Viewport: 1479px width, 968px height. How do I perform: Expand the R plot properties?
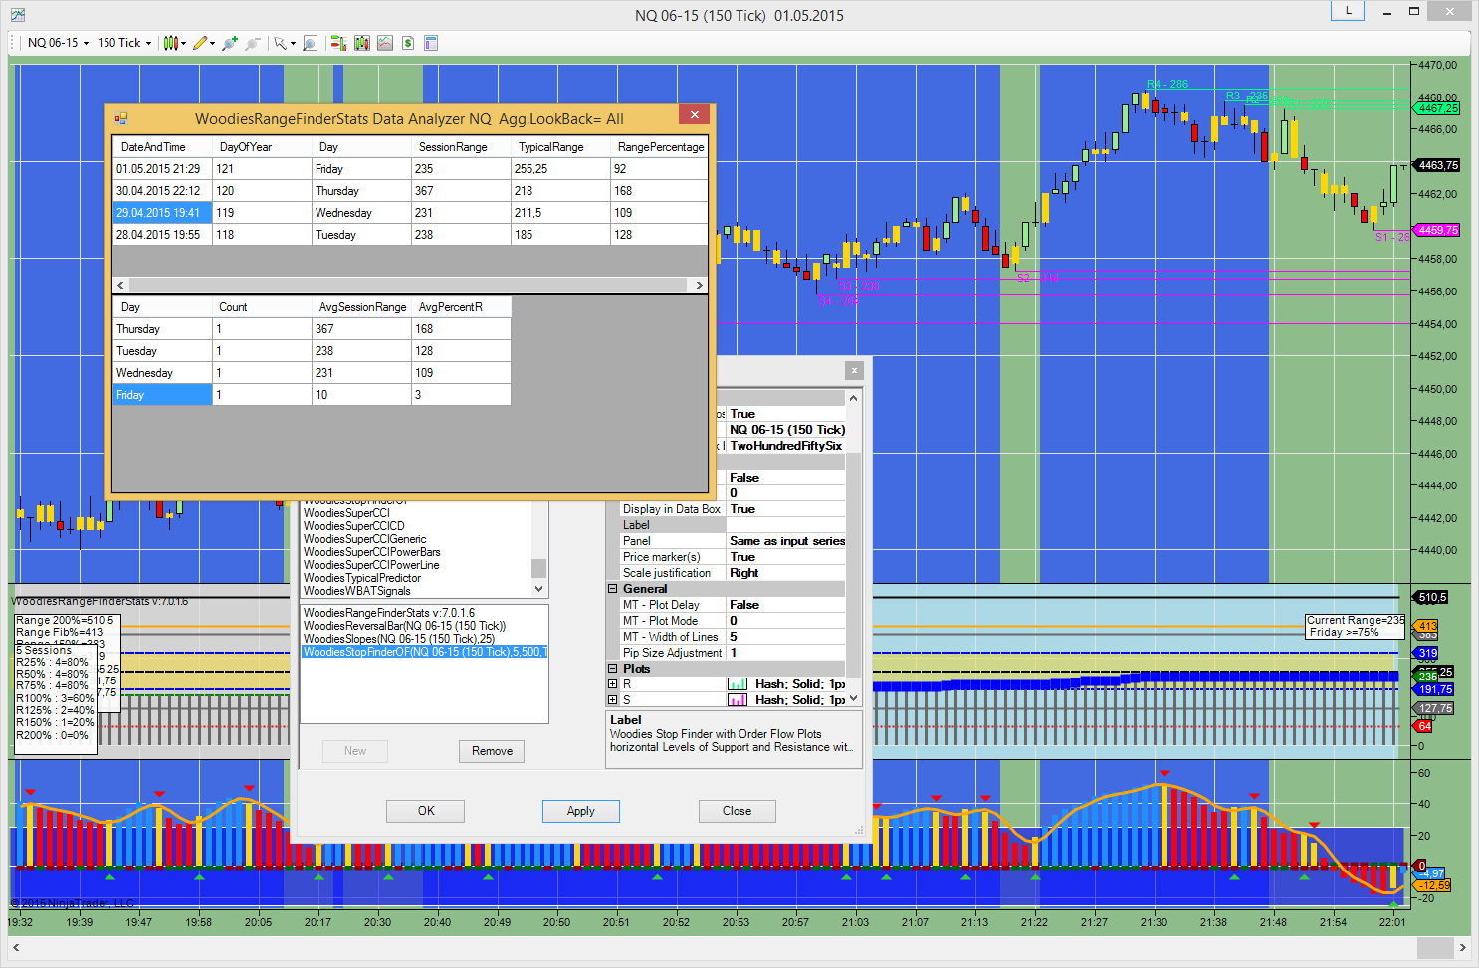click(613, 684)
